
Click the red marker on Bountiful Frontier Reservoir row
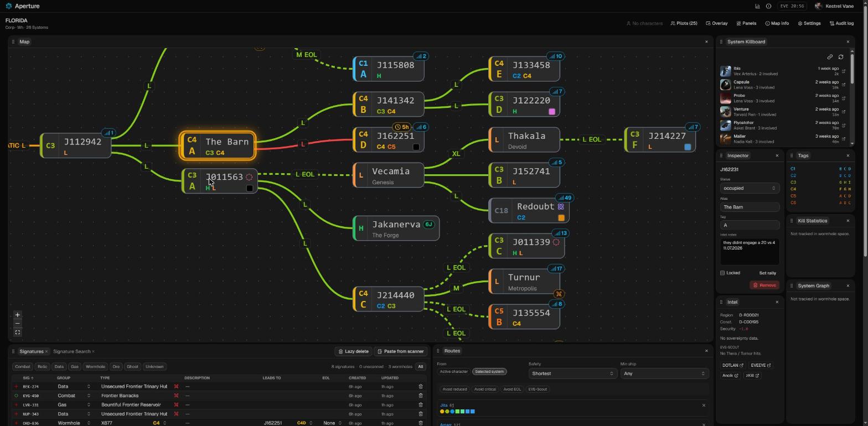(x=176, y=405)
